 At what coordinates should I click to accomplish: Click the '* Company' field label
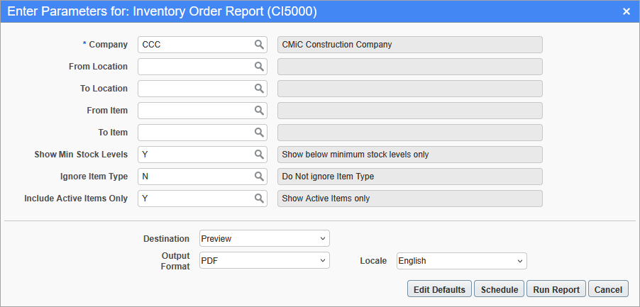[x=105, y=45]
